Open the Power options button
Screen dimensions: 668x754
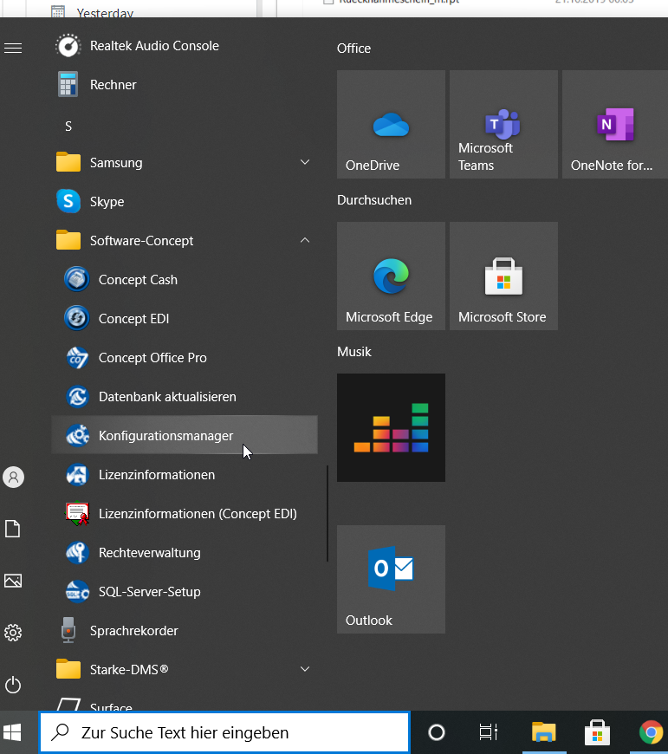[x=13, y=685]
